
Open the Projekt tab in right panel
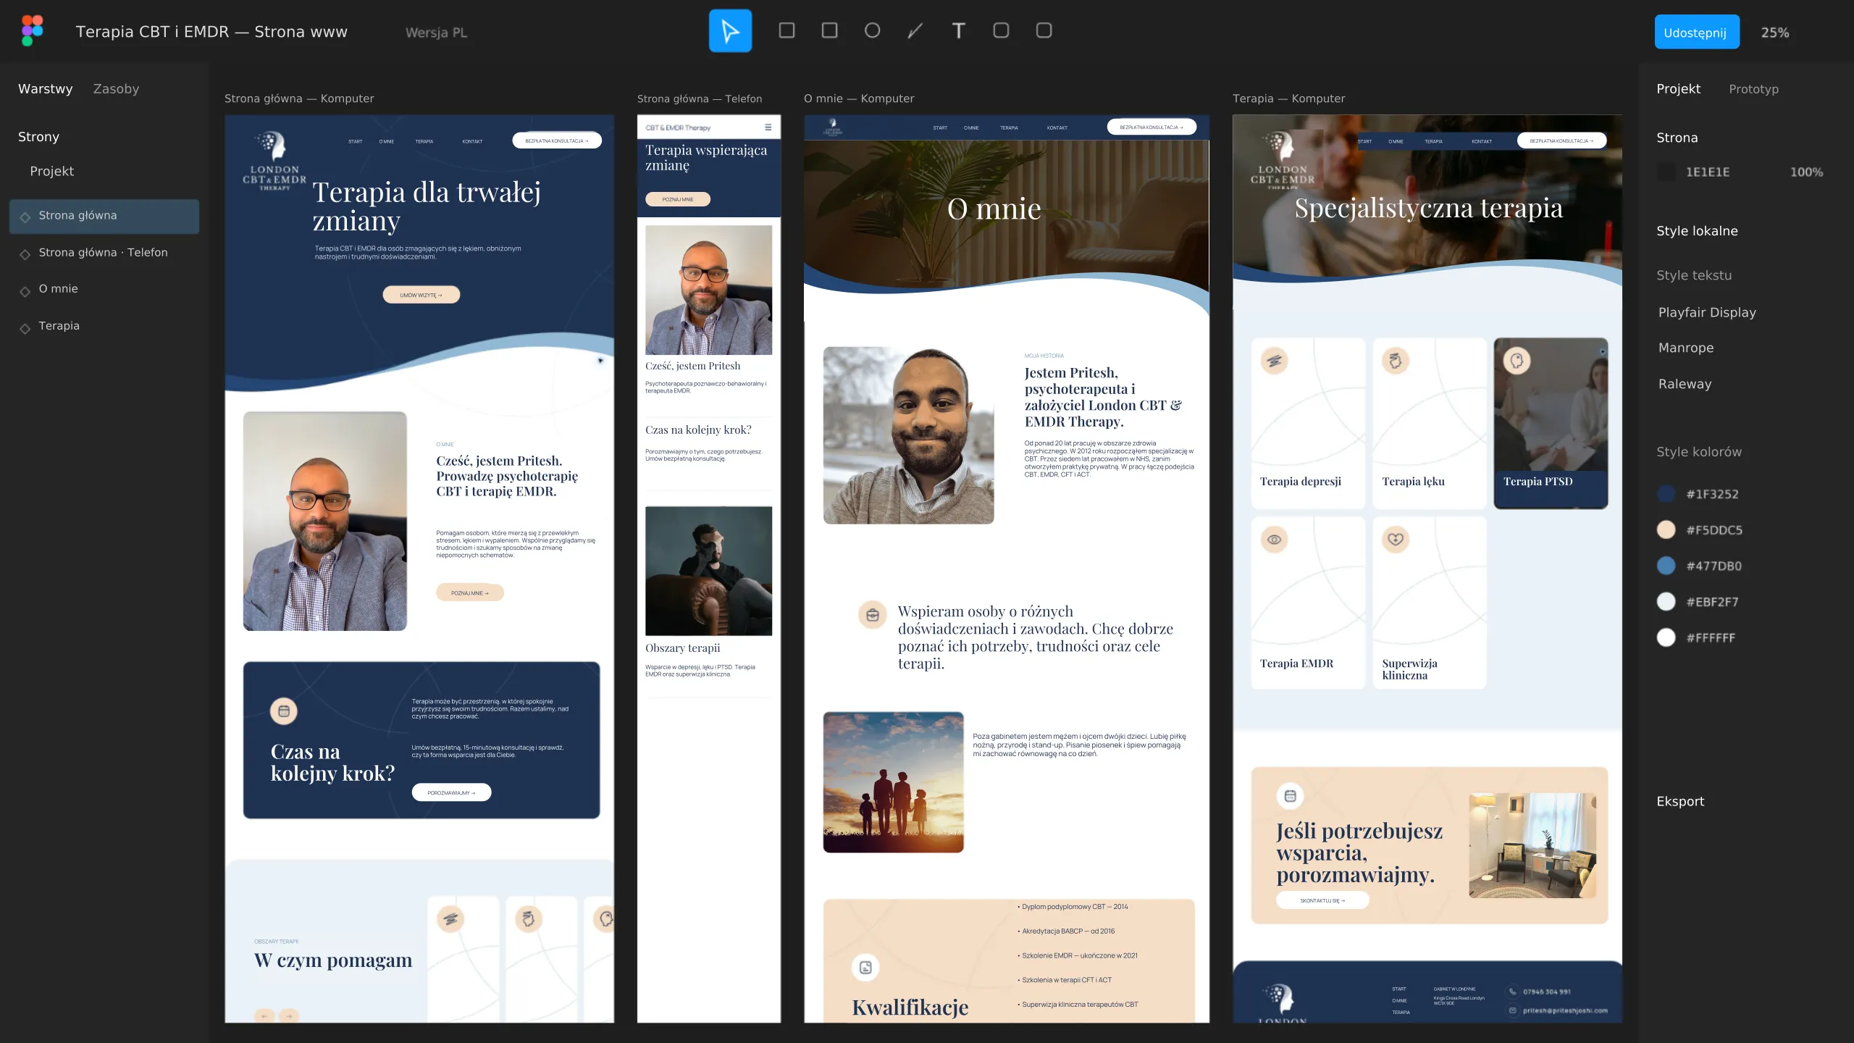[x=1678, y=89]
